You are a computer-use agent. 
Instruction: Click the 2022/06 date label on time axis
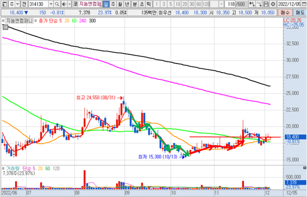tap(10, 193)
